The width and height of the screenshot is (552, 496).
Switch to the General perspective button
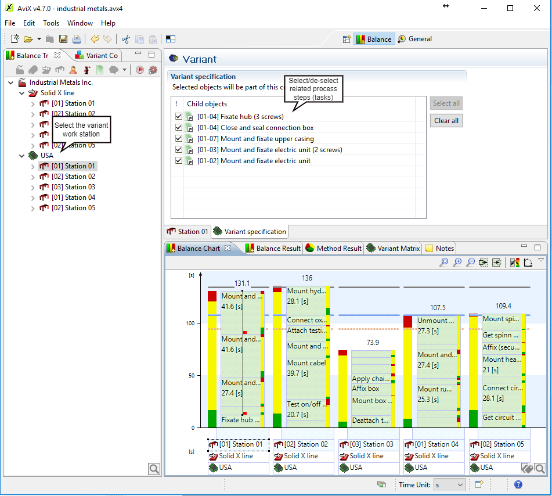[414, 39]
